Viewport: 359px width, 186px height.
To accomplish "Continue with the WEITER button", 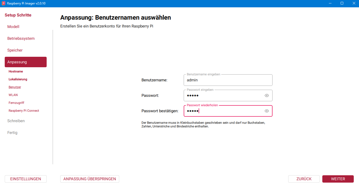I will (x=338, y=179).
